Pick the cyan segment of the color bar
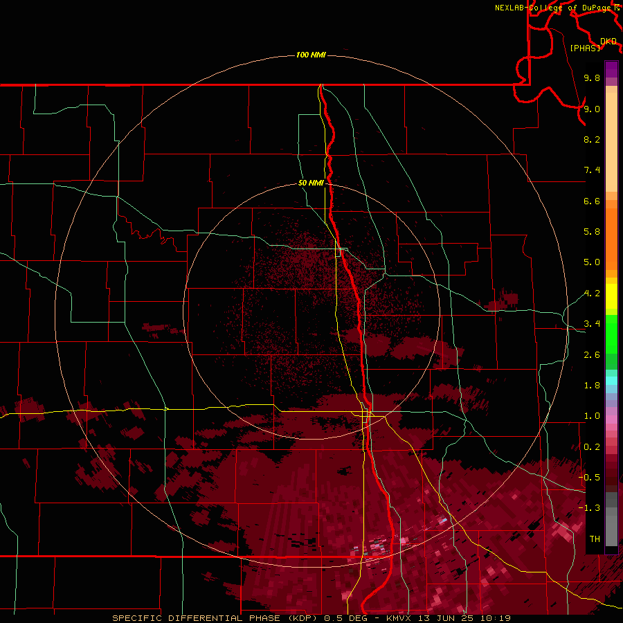 click(x=611, y=380)
